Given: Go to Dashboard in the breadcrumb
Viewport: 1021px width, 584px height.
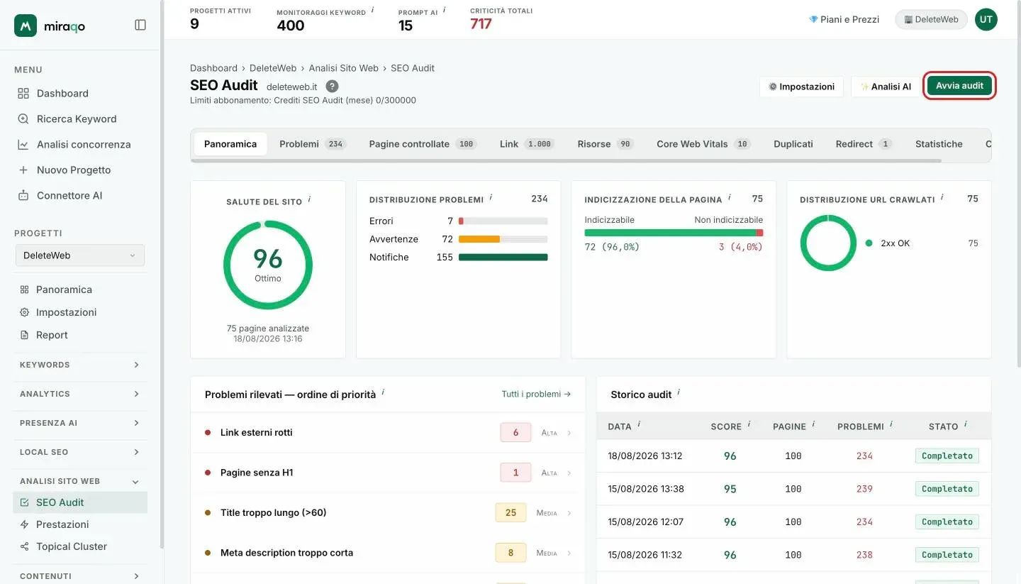Looking at the screenshot, I should pos(213,68).
